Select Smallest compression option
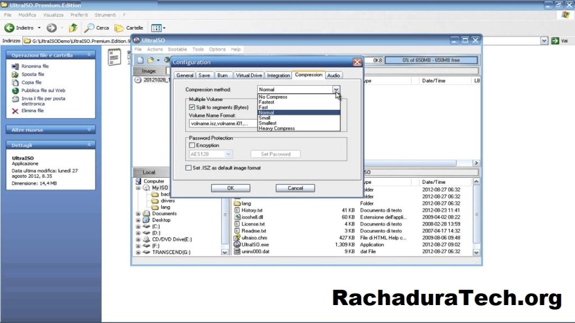This screenshot has width=575, height=323. tap(299, 123)
